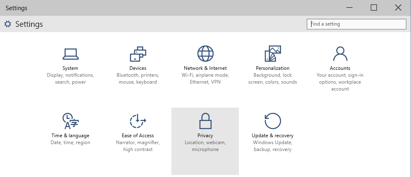Screen dimensions: 411x177
Task: Open the System category label
Action: click(70, 68)
